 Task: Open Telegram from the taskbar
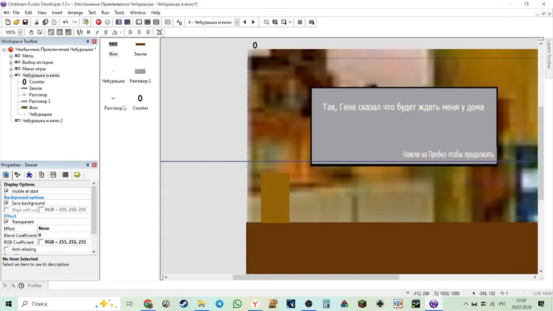(219, 304)
